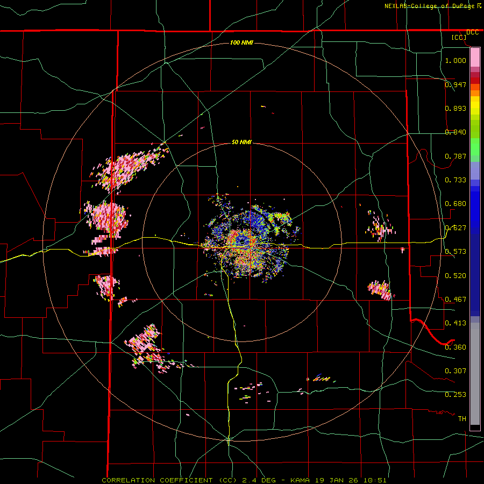This screenshot has width=484, height=484.
Task: Click the 0.733 color scale value
Action: tap(455, 180)
